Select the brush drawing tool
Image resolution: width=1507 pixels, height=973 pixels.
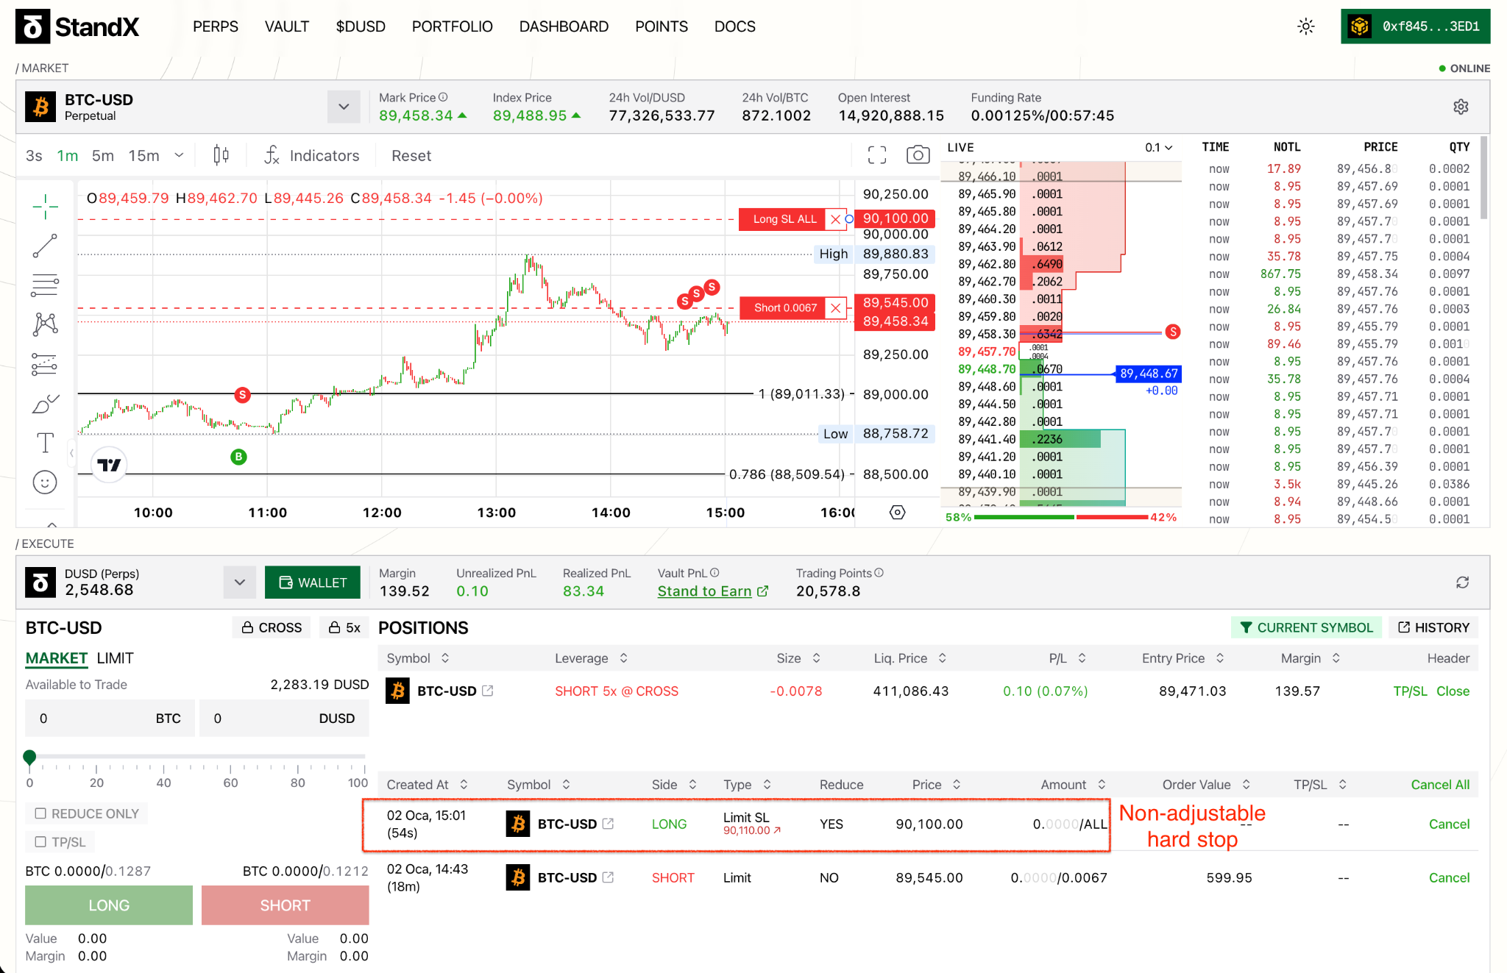(x=45, y=404)
